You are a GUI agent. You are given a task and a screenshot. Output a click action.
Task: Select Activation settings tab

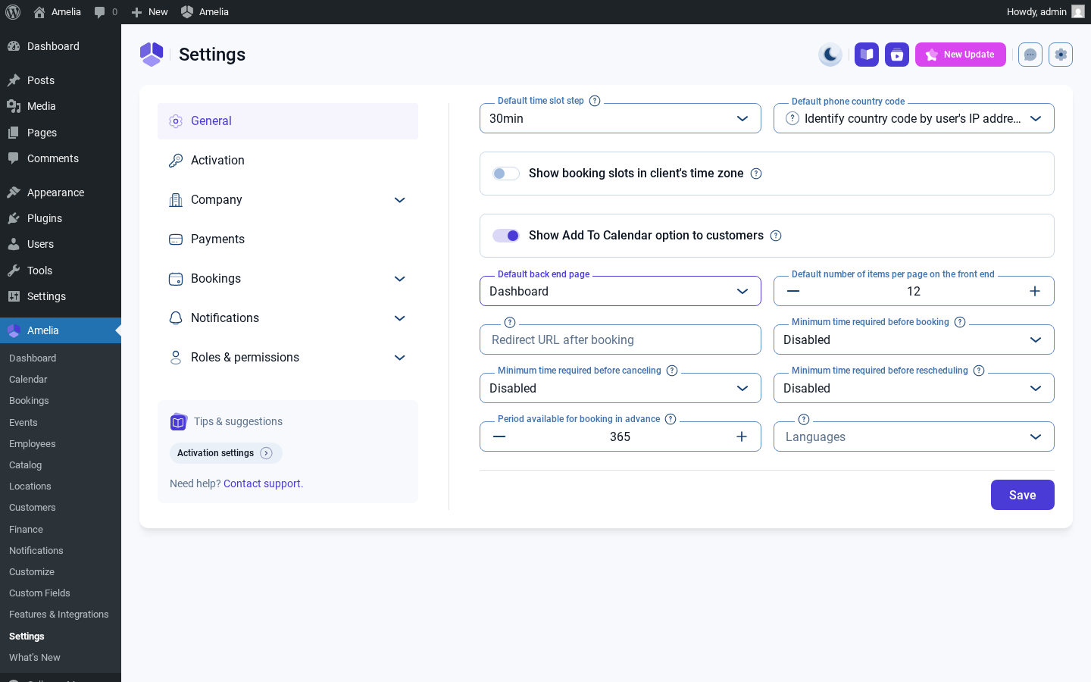tap(288, 161)
